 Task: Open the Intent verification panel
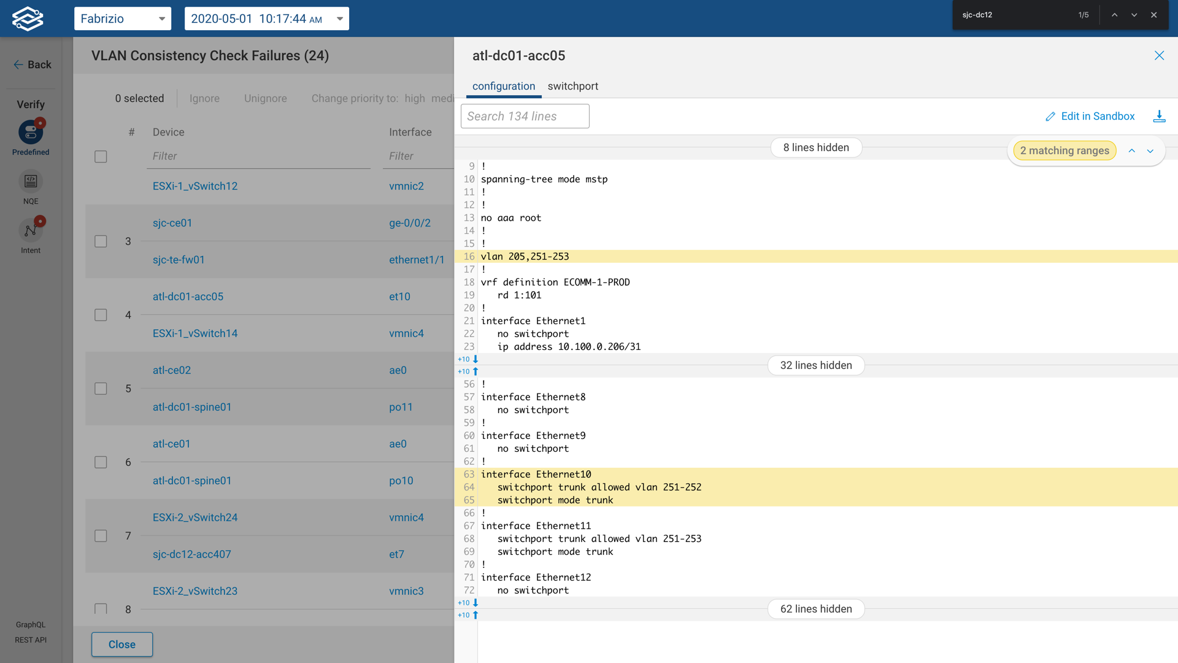coord(30,230)
